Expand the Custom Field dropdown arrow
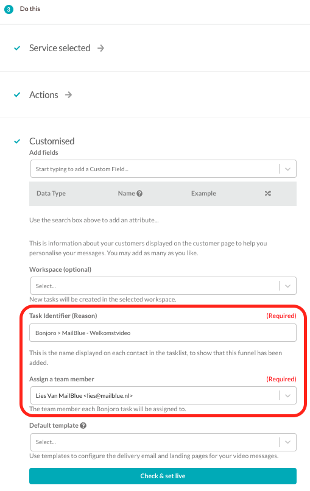Viewport: 310px width, 491px height. point(287,169)
